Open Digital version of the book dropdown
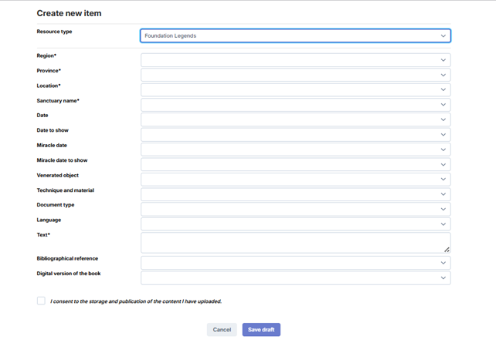Screen dimensions: 496x353 [295, 277]
